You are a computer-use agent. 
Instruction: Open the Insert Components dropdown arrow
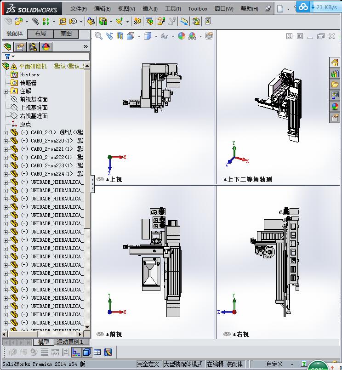click(27, 22)
